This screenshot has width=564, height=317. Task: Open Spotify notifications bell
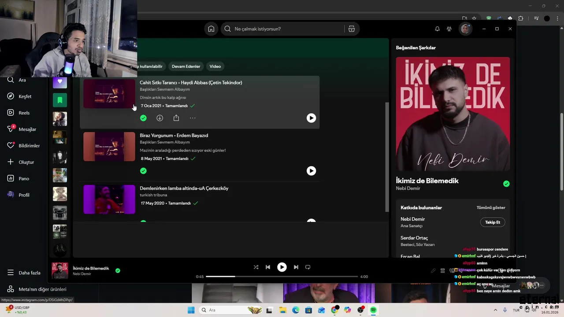point(437,29)
